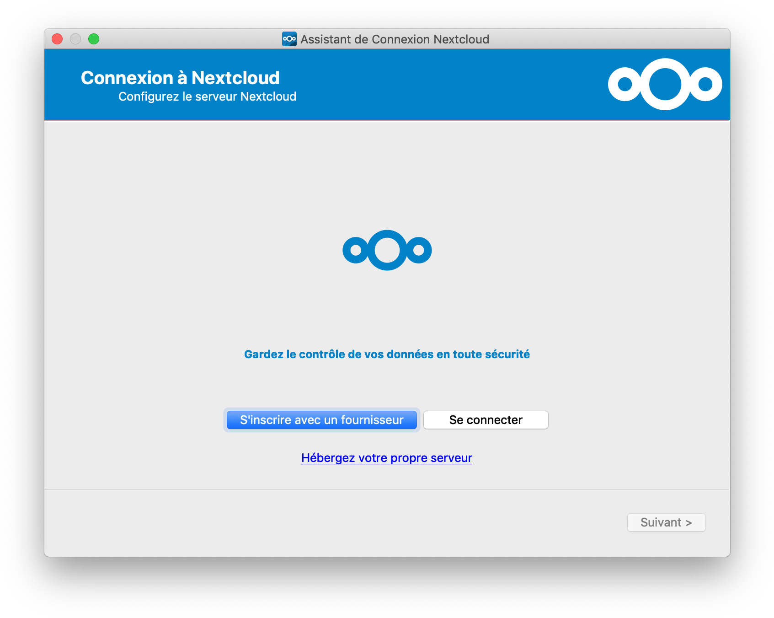Screen dimensions: 774x618
Task: Click the gray minimize window button
Action: pyautogui.click(x=75, y=39)
